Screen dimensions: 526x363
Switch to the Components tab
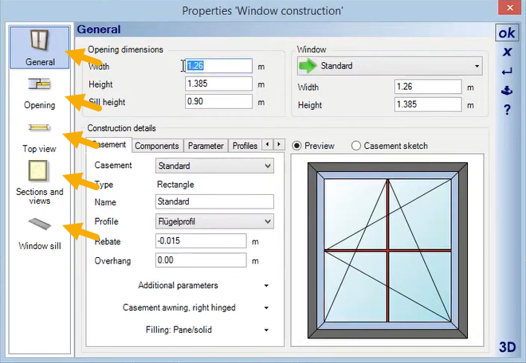pyautogui.click(x=156, y=146)
